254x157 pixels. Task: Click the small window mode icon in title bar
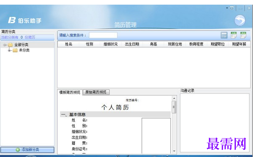point(232,8)
